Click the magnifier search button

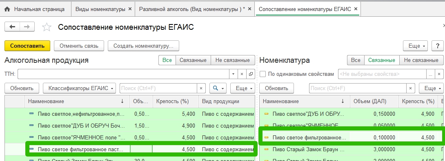click(216, 88)
